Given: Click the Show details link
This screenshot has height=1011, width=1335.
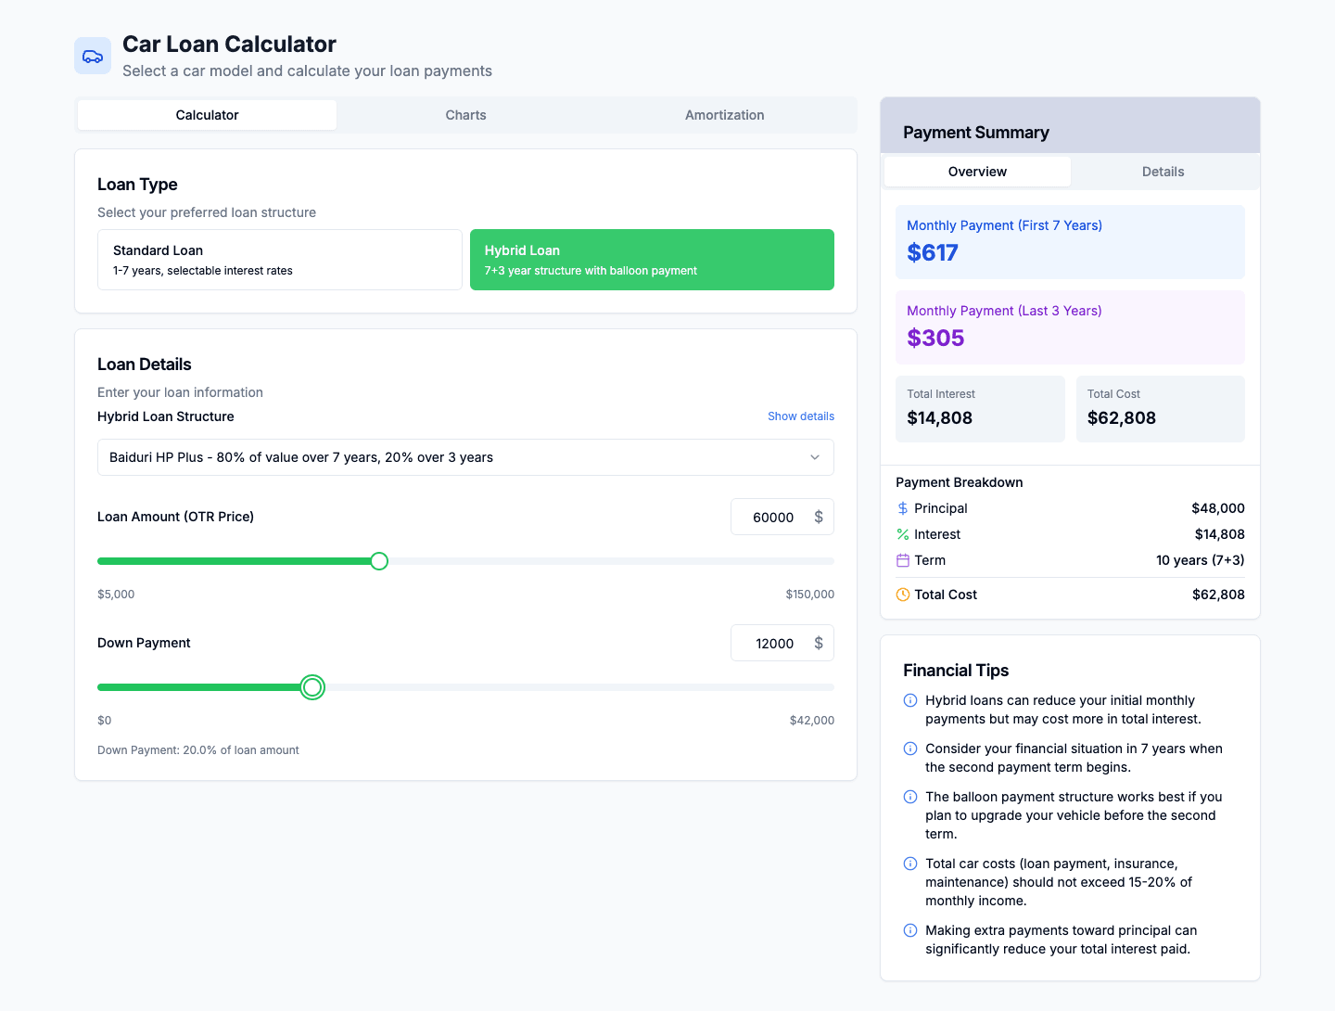Looking at the screenshot, I should tap(801, 416).
